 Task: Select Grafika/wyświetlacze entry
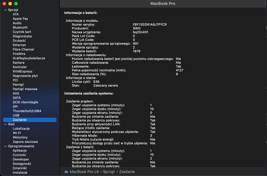[29, 58]
